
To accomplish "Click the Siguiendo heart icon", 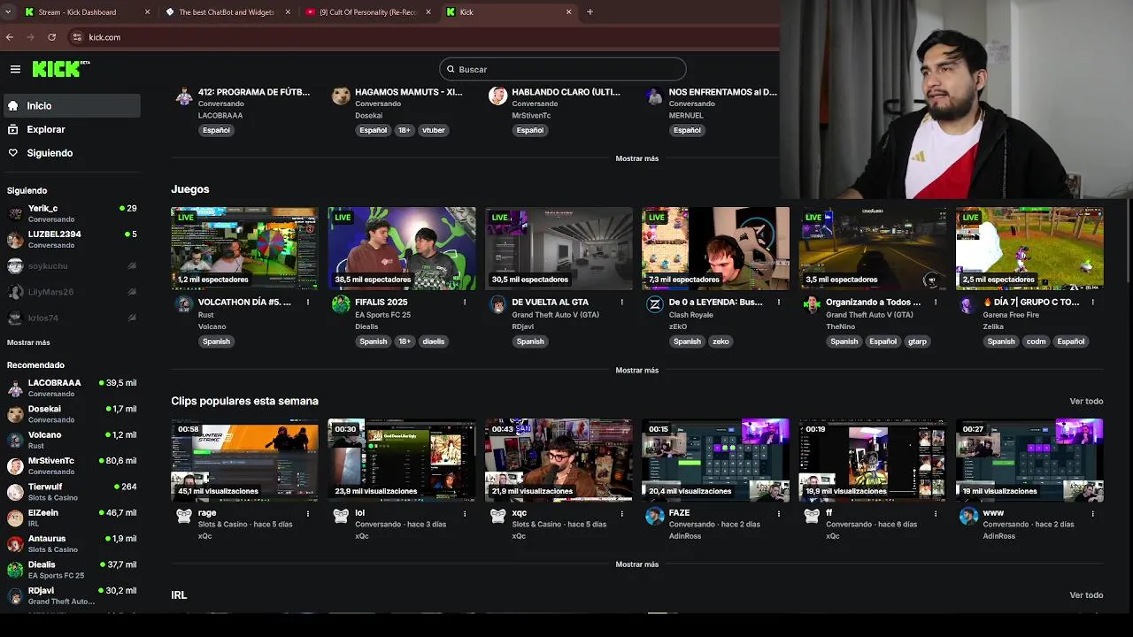I will point(13,153).
